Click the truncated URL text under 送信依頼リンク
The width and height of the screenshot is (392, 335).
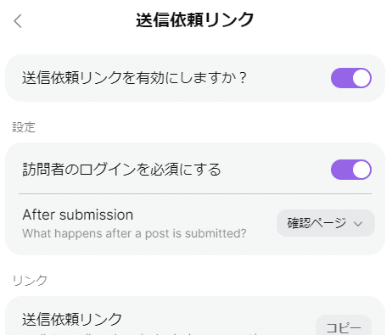tap(140, 333)
